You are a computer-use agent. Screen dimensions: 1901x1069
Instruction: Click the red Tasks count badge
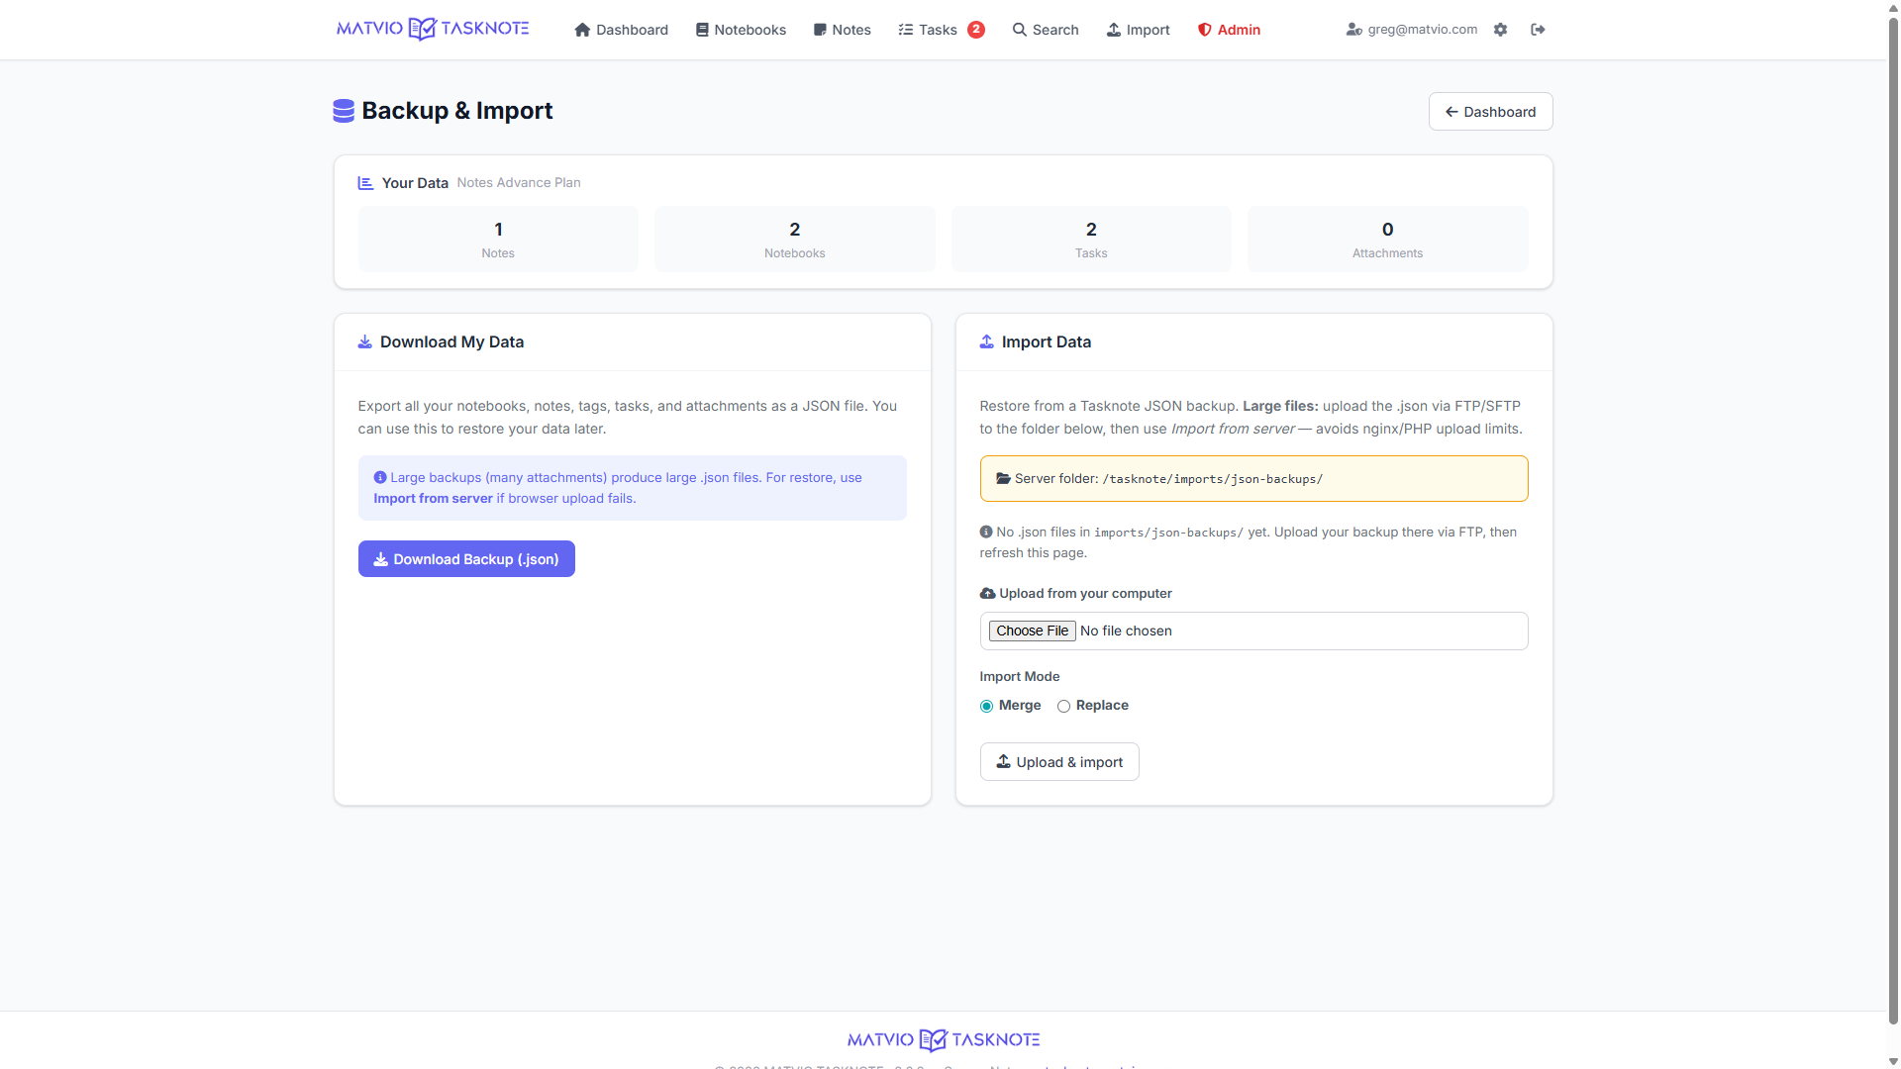pos(976,30)
